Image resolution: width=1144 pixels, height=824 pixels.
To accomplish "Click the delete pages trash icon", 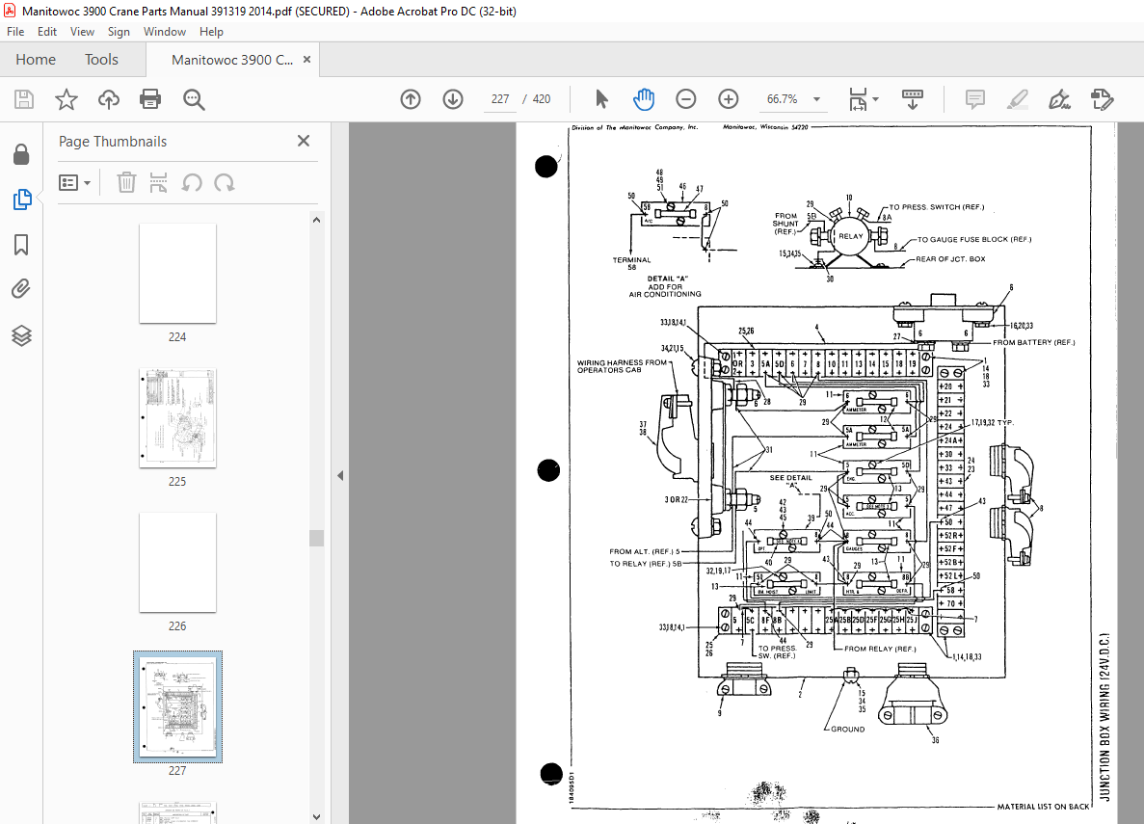I will point(126,182).
